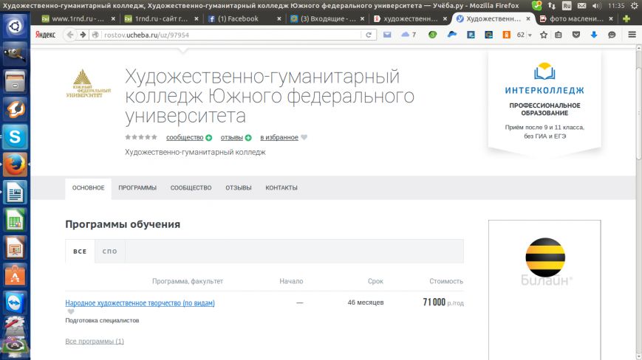Click the browser back arrow
Image resolution: width=642 pixels, height=360 pixels.
click(x=70, y=35)
